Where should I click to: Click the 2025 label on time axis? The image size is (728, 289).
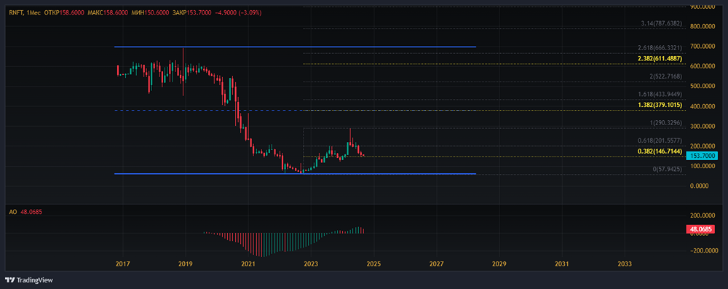pyautogui.click(x=373, y=264)
